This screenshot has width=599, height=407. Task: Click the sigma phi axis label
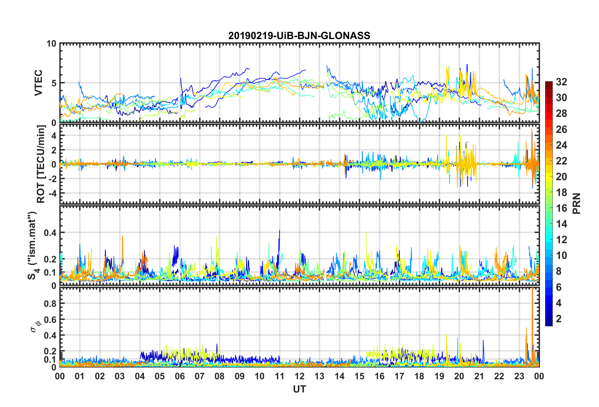[36, 326]
